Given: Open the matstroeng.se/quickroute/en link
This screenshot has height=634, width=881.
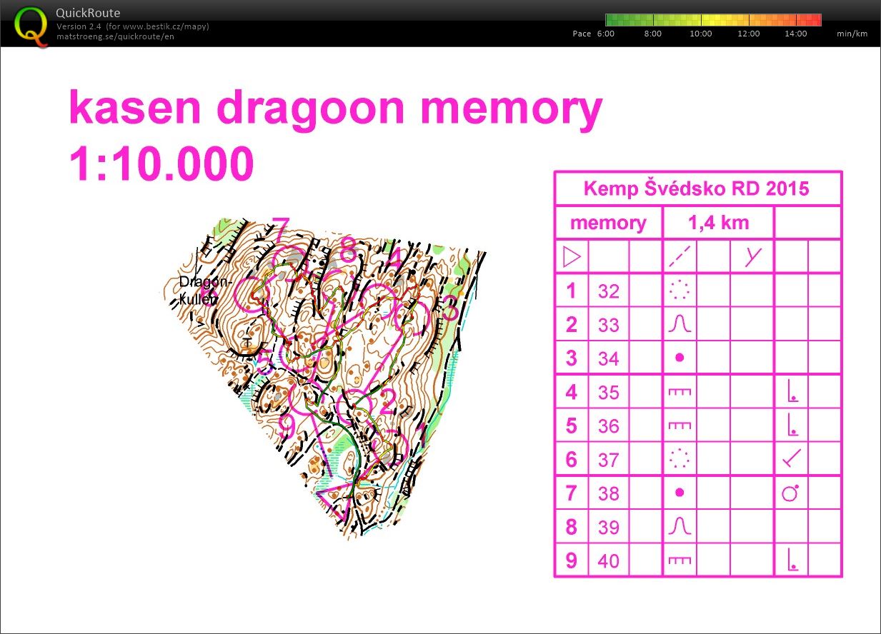Looking at the screenshot, I should (115, 36).
